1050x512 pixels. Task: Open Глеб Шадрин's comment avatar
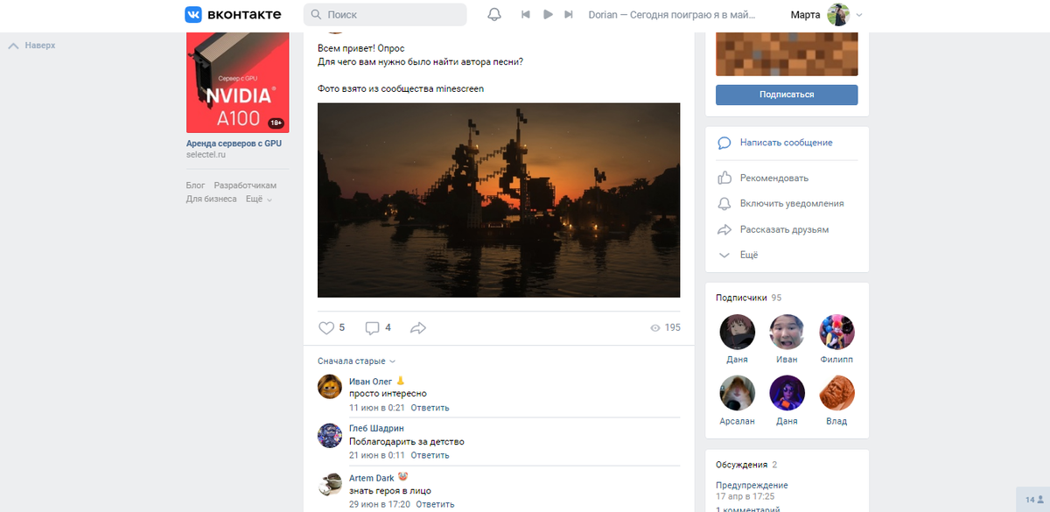point(330,435)
